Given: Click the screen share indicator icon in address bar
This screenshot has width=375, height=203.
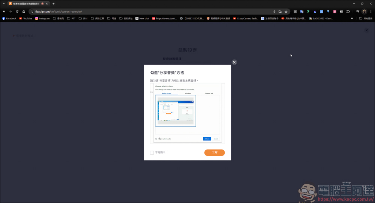Looking at the screenshot, I should click(x=280, y=12).
